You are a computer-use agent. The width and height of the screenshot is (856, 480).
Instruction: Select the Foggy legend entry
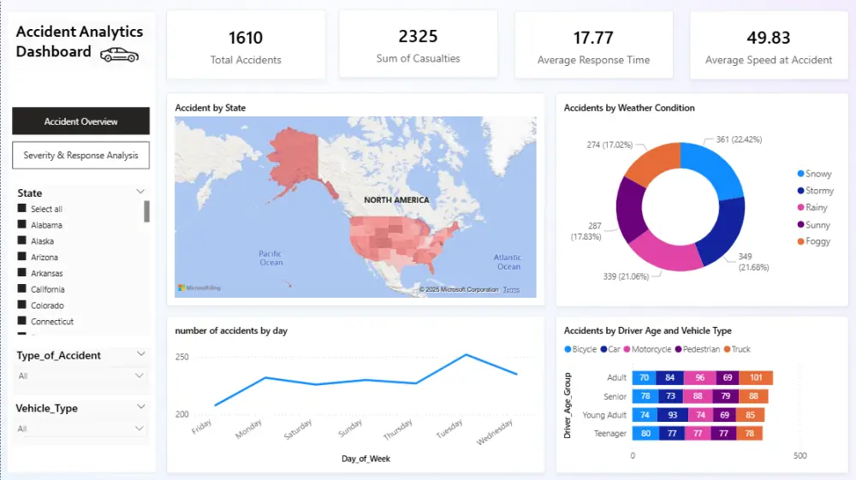click(x=814, y=241)
